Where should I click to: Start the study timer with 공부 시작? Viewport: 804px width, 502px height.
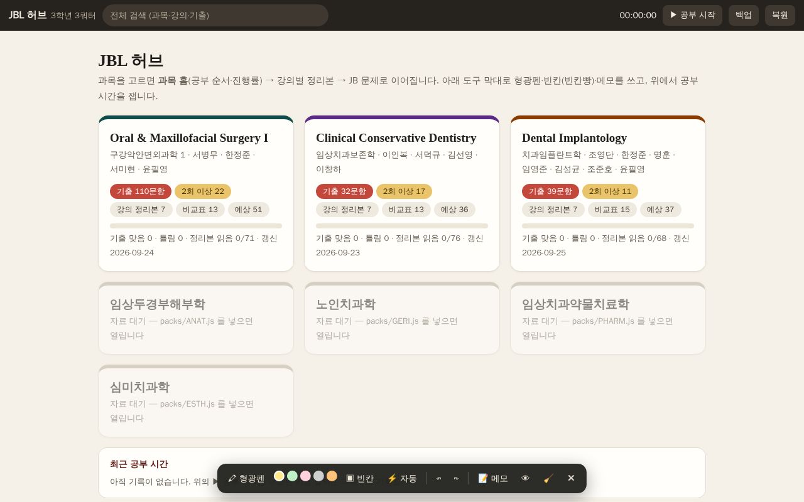(692, 15)
